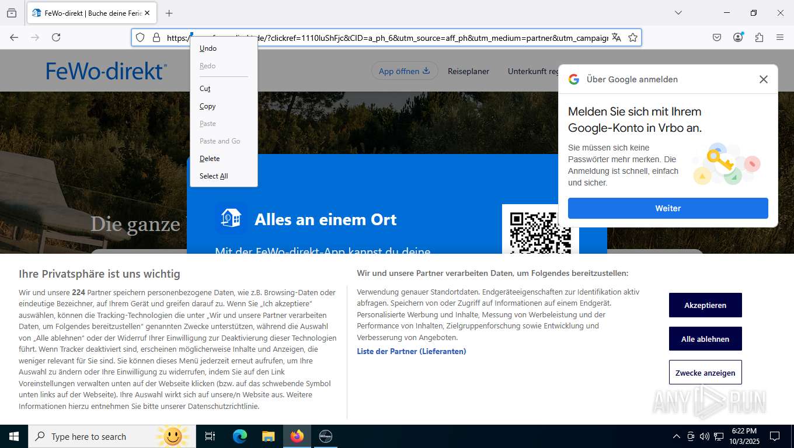Choose Select All in the context menu

pyautogui.click(x=224, y=176)
